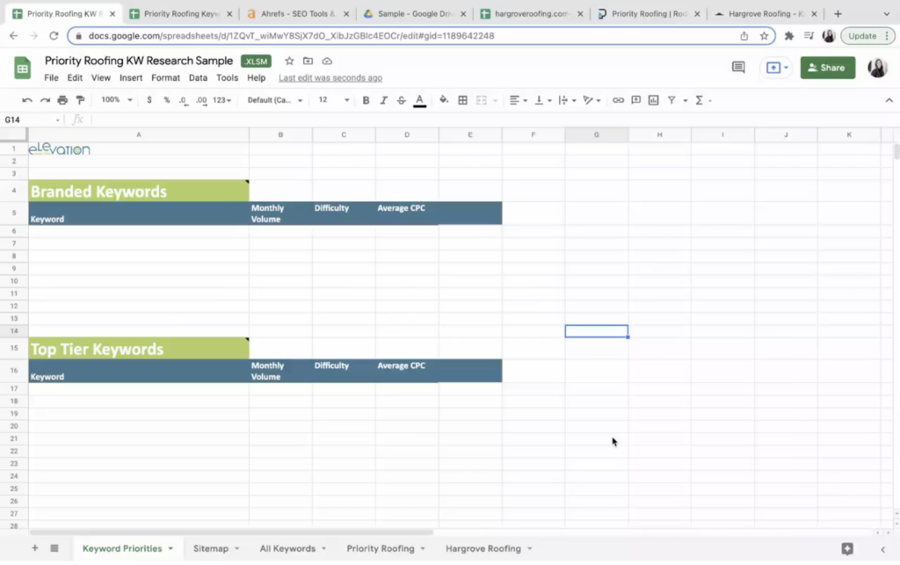
Task: Switch to the All Keywords sheet tab
Action: 287,548
